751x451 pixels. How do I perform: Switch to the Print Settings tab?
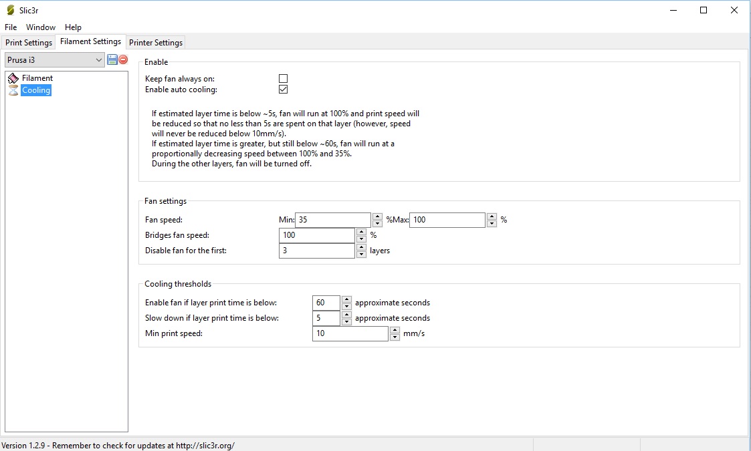(x=29, y=43)
